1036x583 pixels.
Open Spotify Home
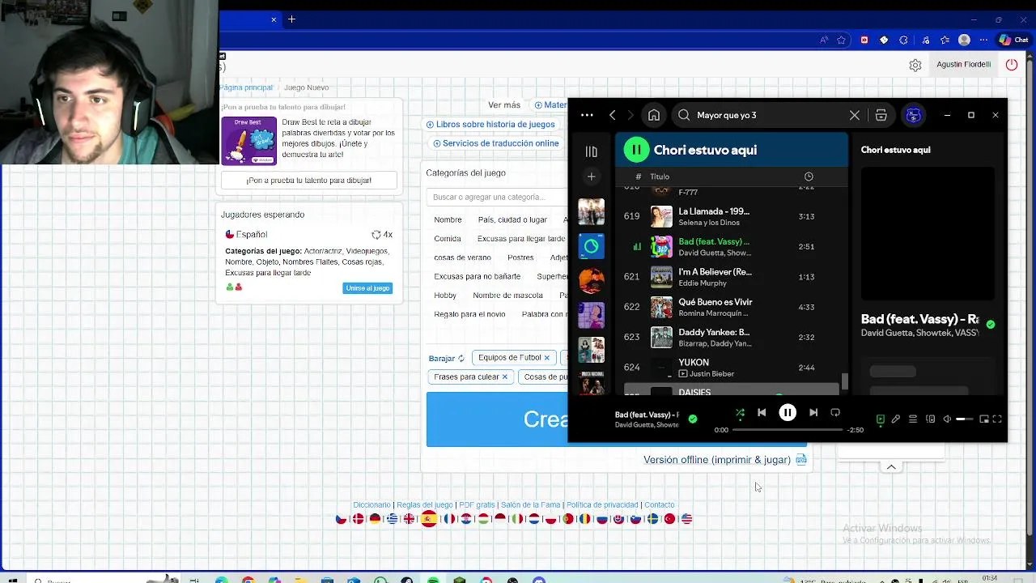point(654,115)
